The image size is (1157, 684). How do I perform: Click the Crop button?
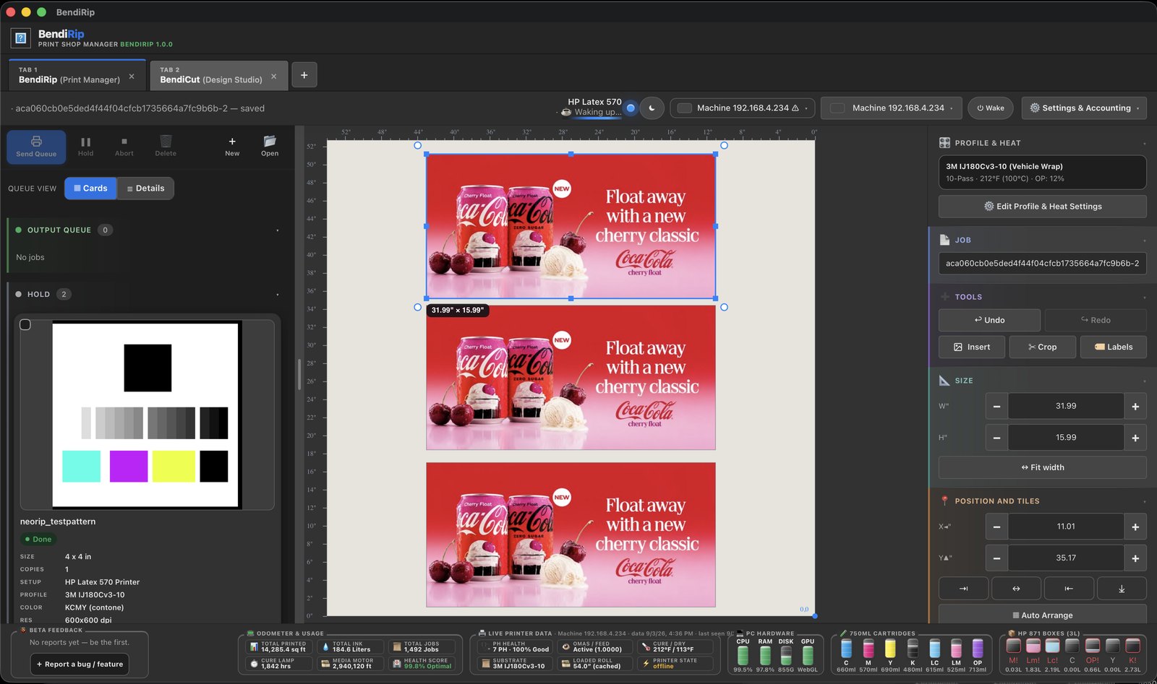(x=1042, y=347)
